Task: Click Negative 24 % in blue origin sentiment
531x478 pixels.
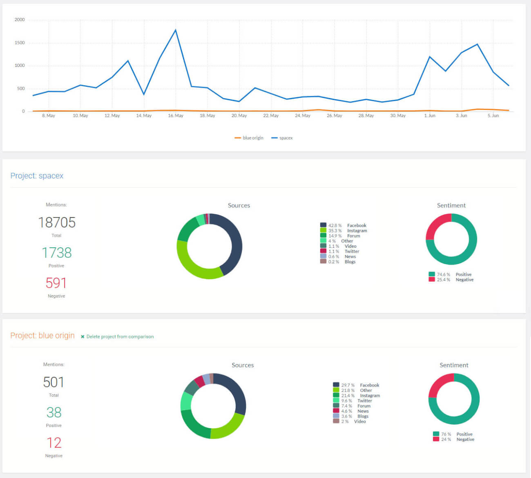Action: (454, 439)
